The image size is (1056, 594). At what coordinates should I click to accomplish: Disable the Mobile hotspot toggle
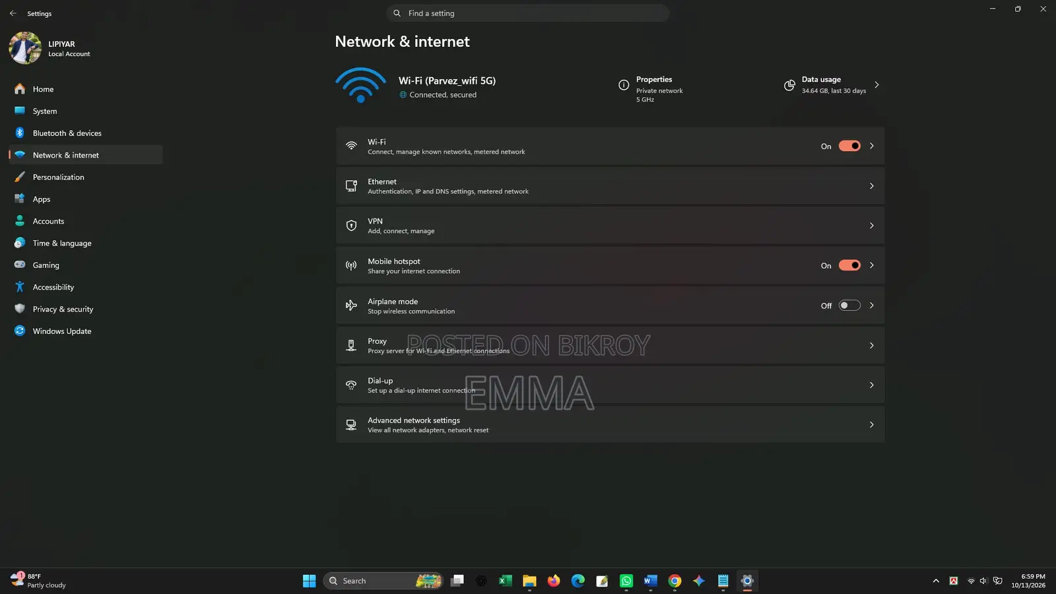(x=849, y=265)
